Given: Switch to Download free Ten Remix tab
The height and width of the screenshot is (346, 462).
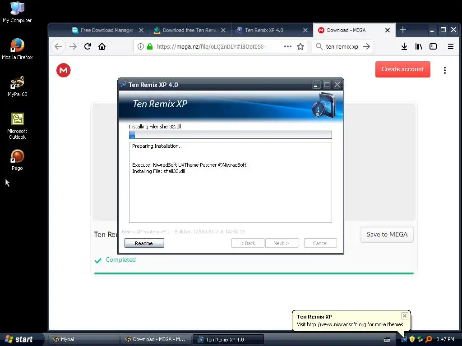Looking at the screenshot, I should (x=185, y=30).
